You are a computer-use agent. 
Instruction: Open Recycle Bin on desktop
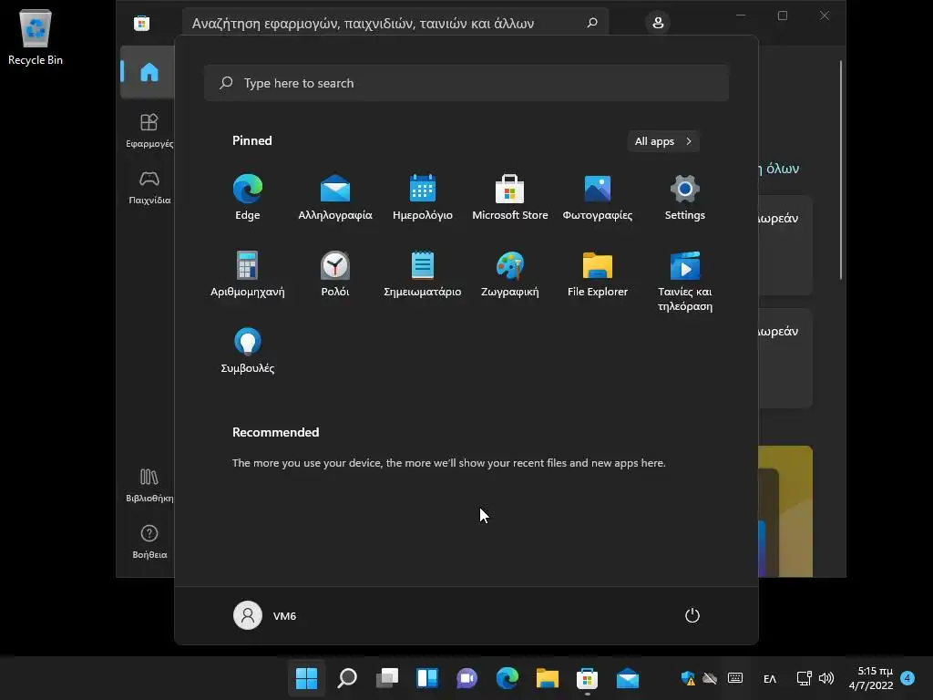click(x=36, y=36)
